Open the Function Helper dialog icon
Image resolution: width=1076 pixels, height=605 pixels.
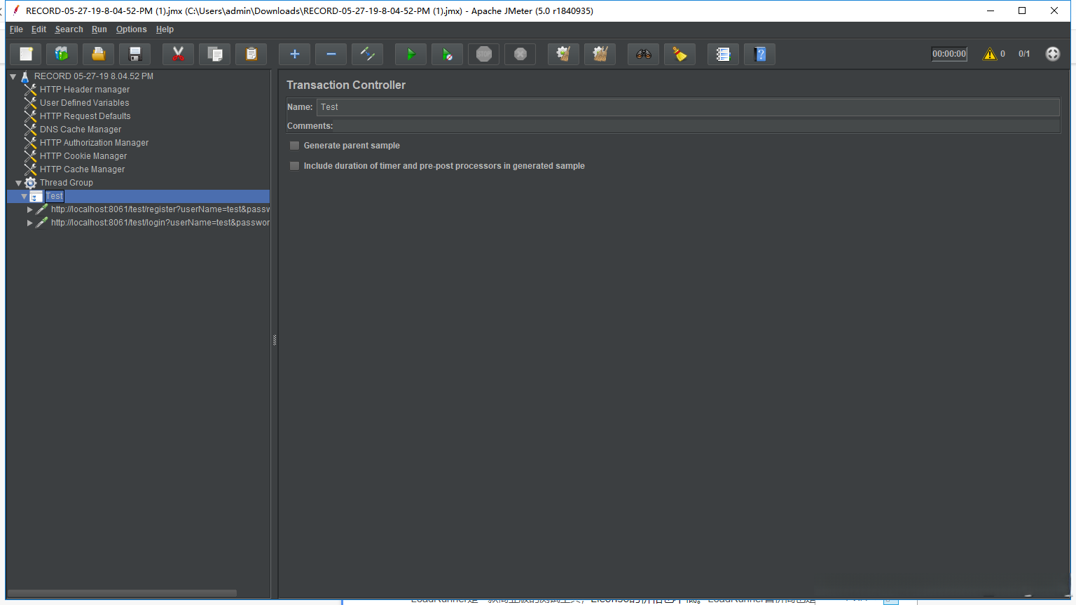pyautogui.click(x=724, y=54)
